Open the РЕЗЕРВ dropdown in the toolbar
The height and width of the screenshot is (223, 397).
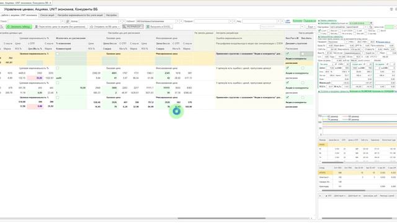click(133, 27)
